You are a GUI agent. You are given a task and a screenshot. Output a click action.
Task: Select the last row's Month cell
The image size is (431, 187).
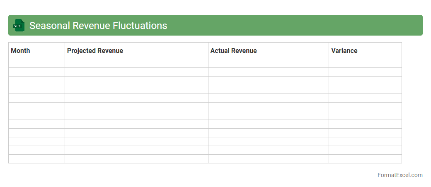pos(36,159)
